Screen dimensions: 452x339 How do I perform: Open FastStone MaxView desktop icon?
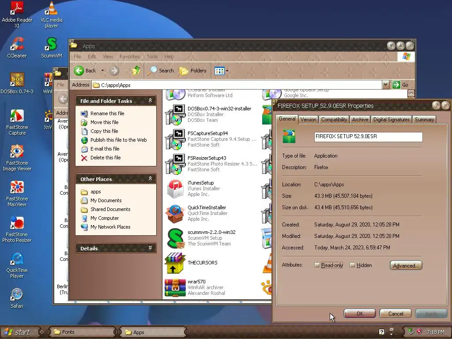click(17, 194)
